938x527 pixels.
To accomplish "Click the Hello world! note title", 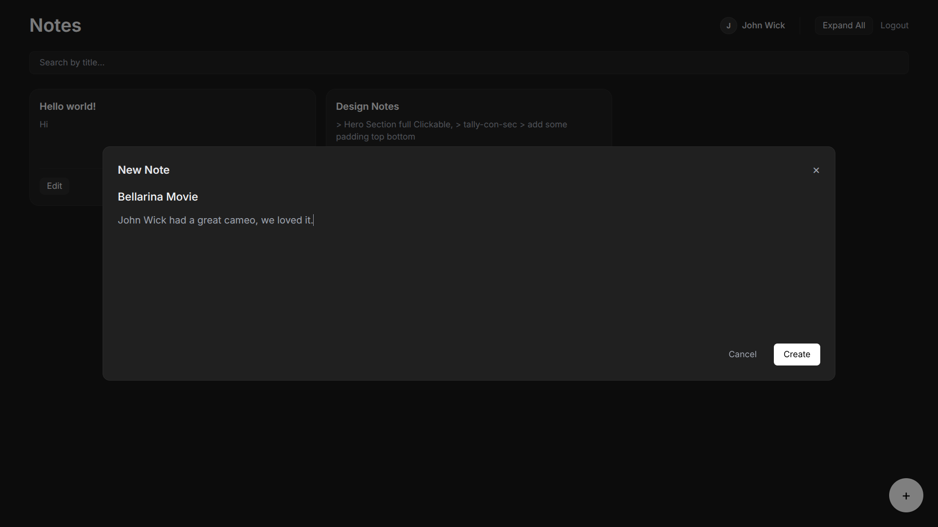I will (67, 106).
